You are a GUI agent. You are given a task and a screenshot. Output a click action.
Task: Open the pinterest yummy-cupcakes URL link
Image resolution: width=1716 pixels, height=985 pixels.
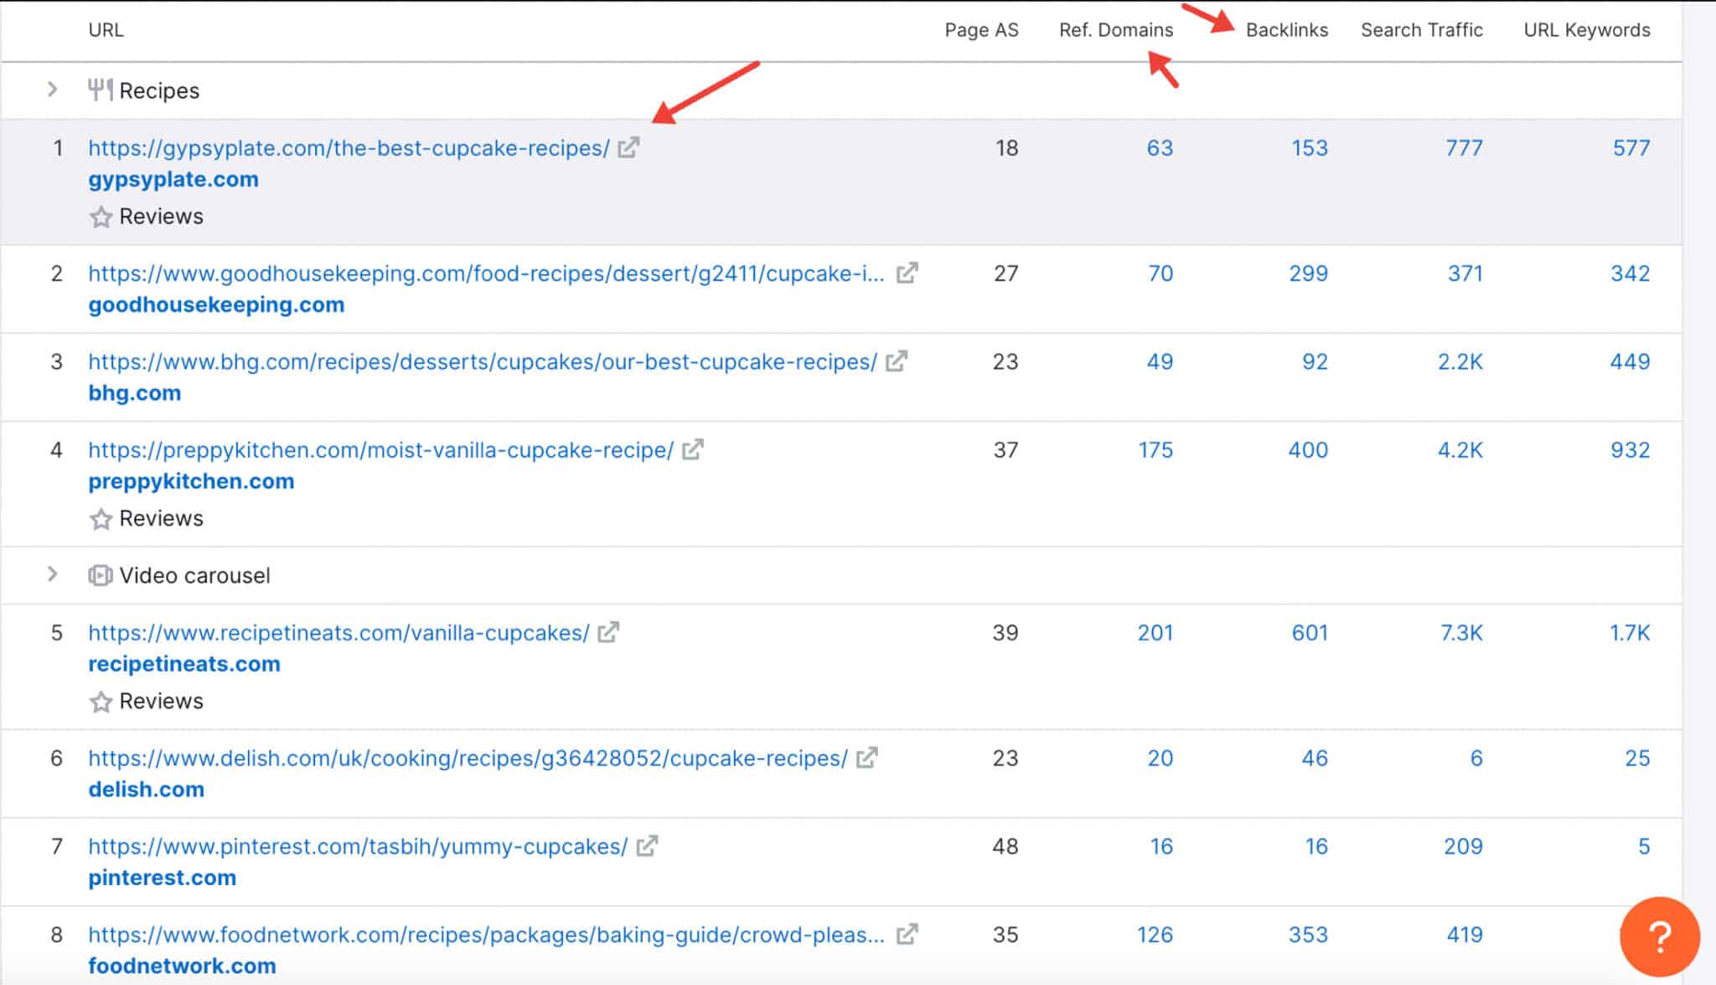[358, 847]
